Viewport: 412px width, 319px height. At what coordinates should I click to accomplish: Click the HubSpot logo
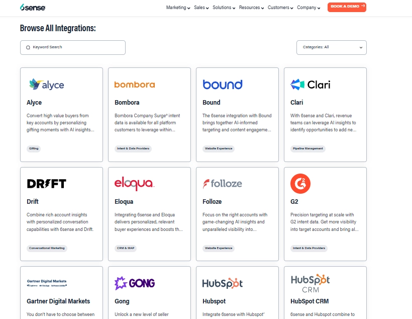pyautogui.click(x=222, y=283)
